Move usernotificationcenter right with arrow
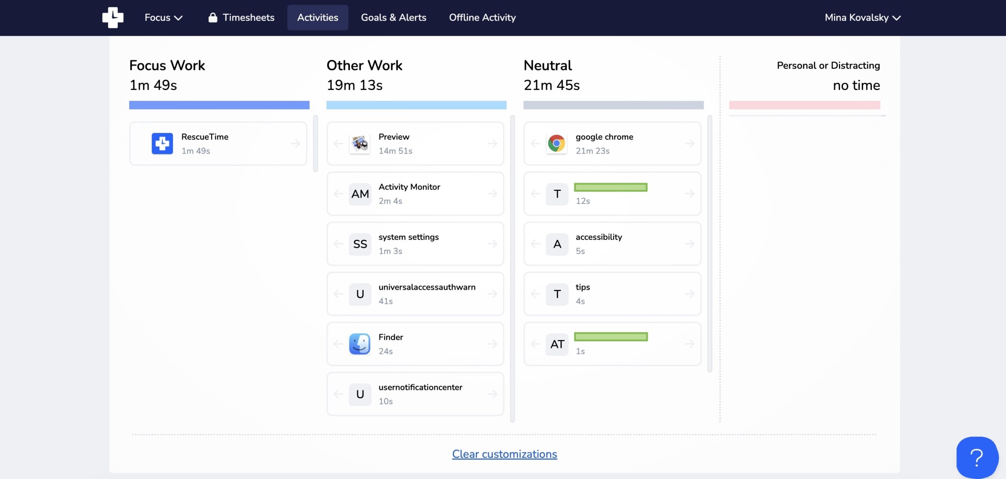This screenshot has width=1006, height=479. click(x=492, y=394)
